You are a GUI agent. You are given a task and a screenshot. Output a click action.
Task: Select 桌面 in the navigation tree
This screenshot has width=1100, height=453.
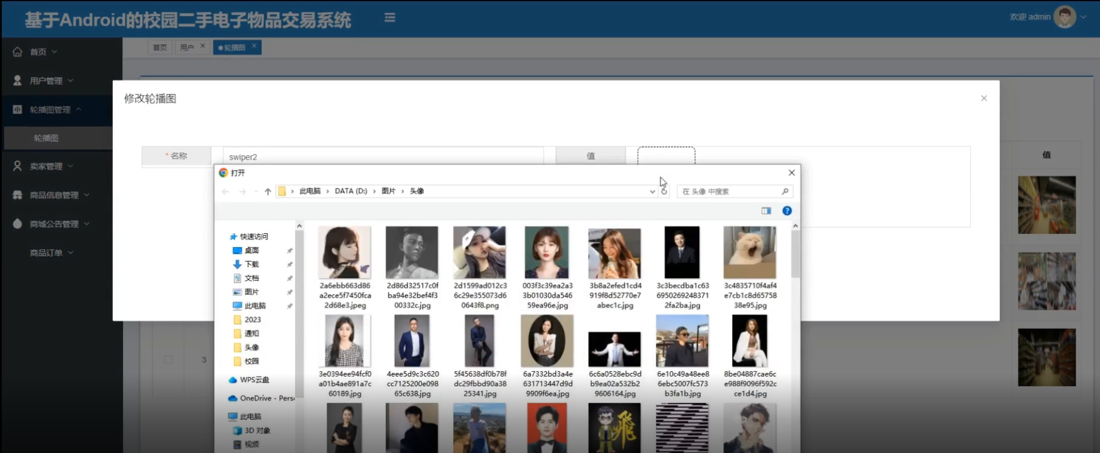(251, 250)
